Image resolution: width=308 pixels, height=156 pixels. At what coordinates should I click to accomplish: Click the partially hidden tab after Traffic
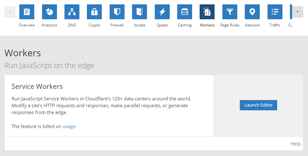click(291, 12)
